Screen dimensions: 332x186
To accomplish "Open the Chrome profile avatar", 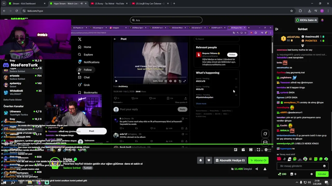I will pos(322,11).
